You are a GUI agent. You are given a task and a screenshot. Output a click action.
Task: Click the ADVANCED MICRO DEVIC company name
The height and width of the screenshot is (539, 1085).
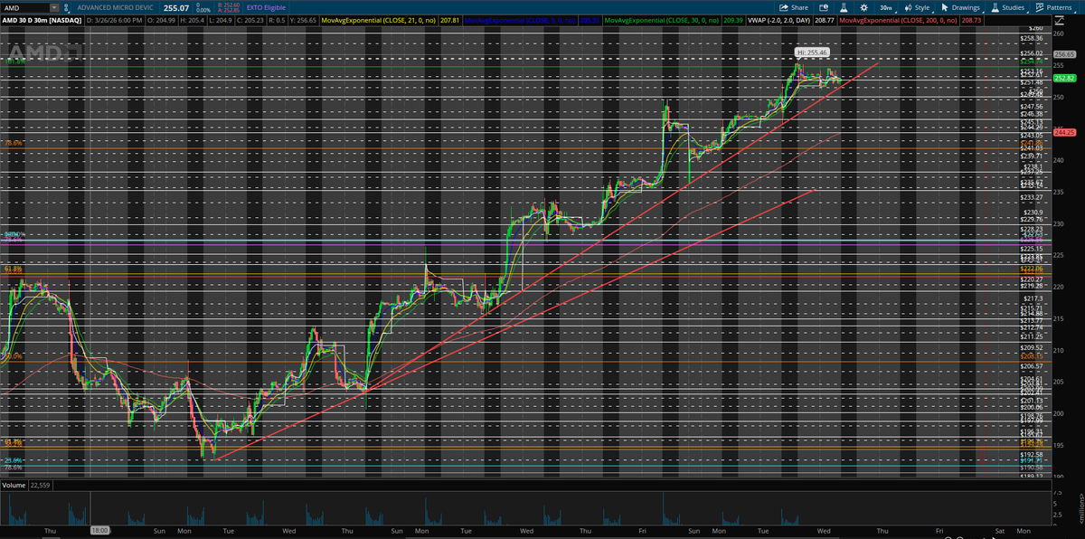(x=115, y=8)
